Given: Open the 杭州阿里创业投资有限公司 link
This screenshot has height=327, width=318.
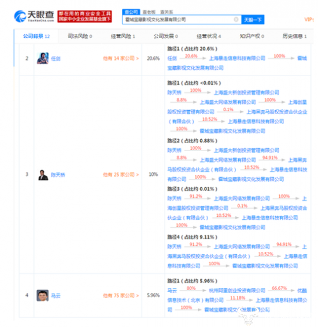Looking at the screenshot, I should click(237, 291).
